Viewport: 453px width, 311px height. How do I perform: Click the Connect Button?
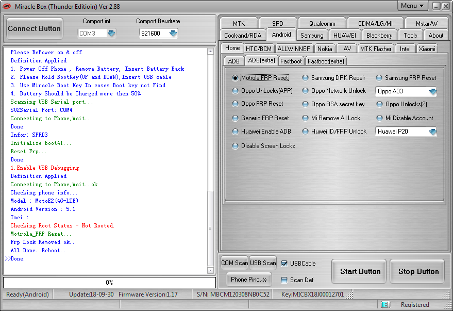tap(35, 28)
